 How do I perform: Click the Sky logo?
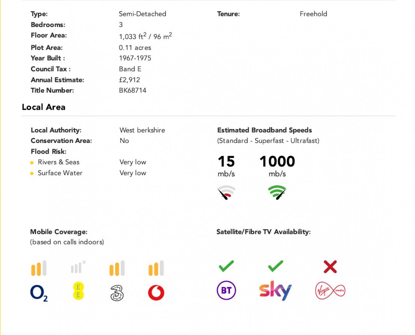click(x=276, y=291)
